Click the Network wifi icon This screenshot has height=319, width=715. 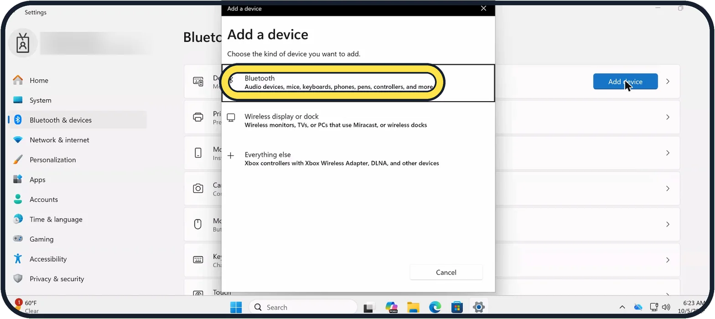pos(18,140)
